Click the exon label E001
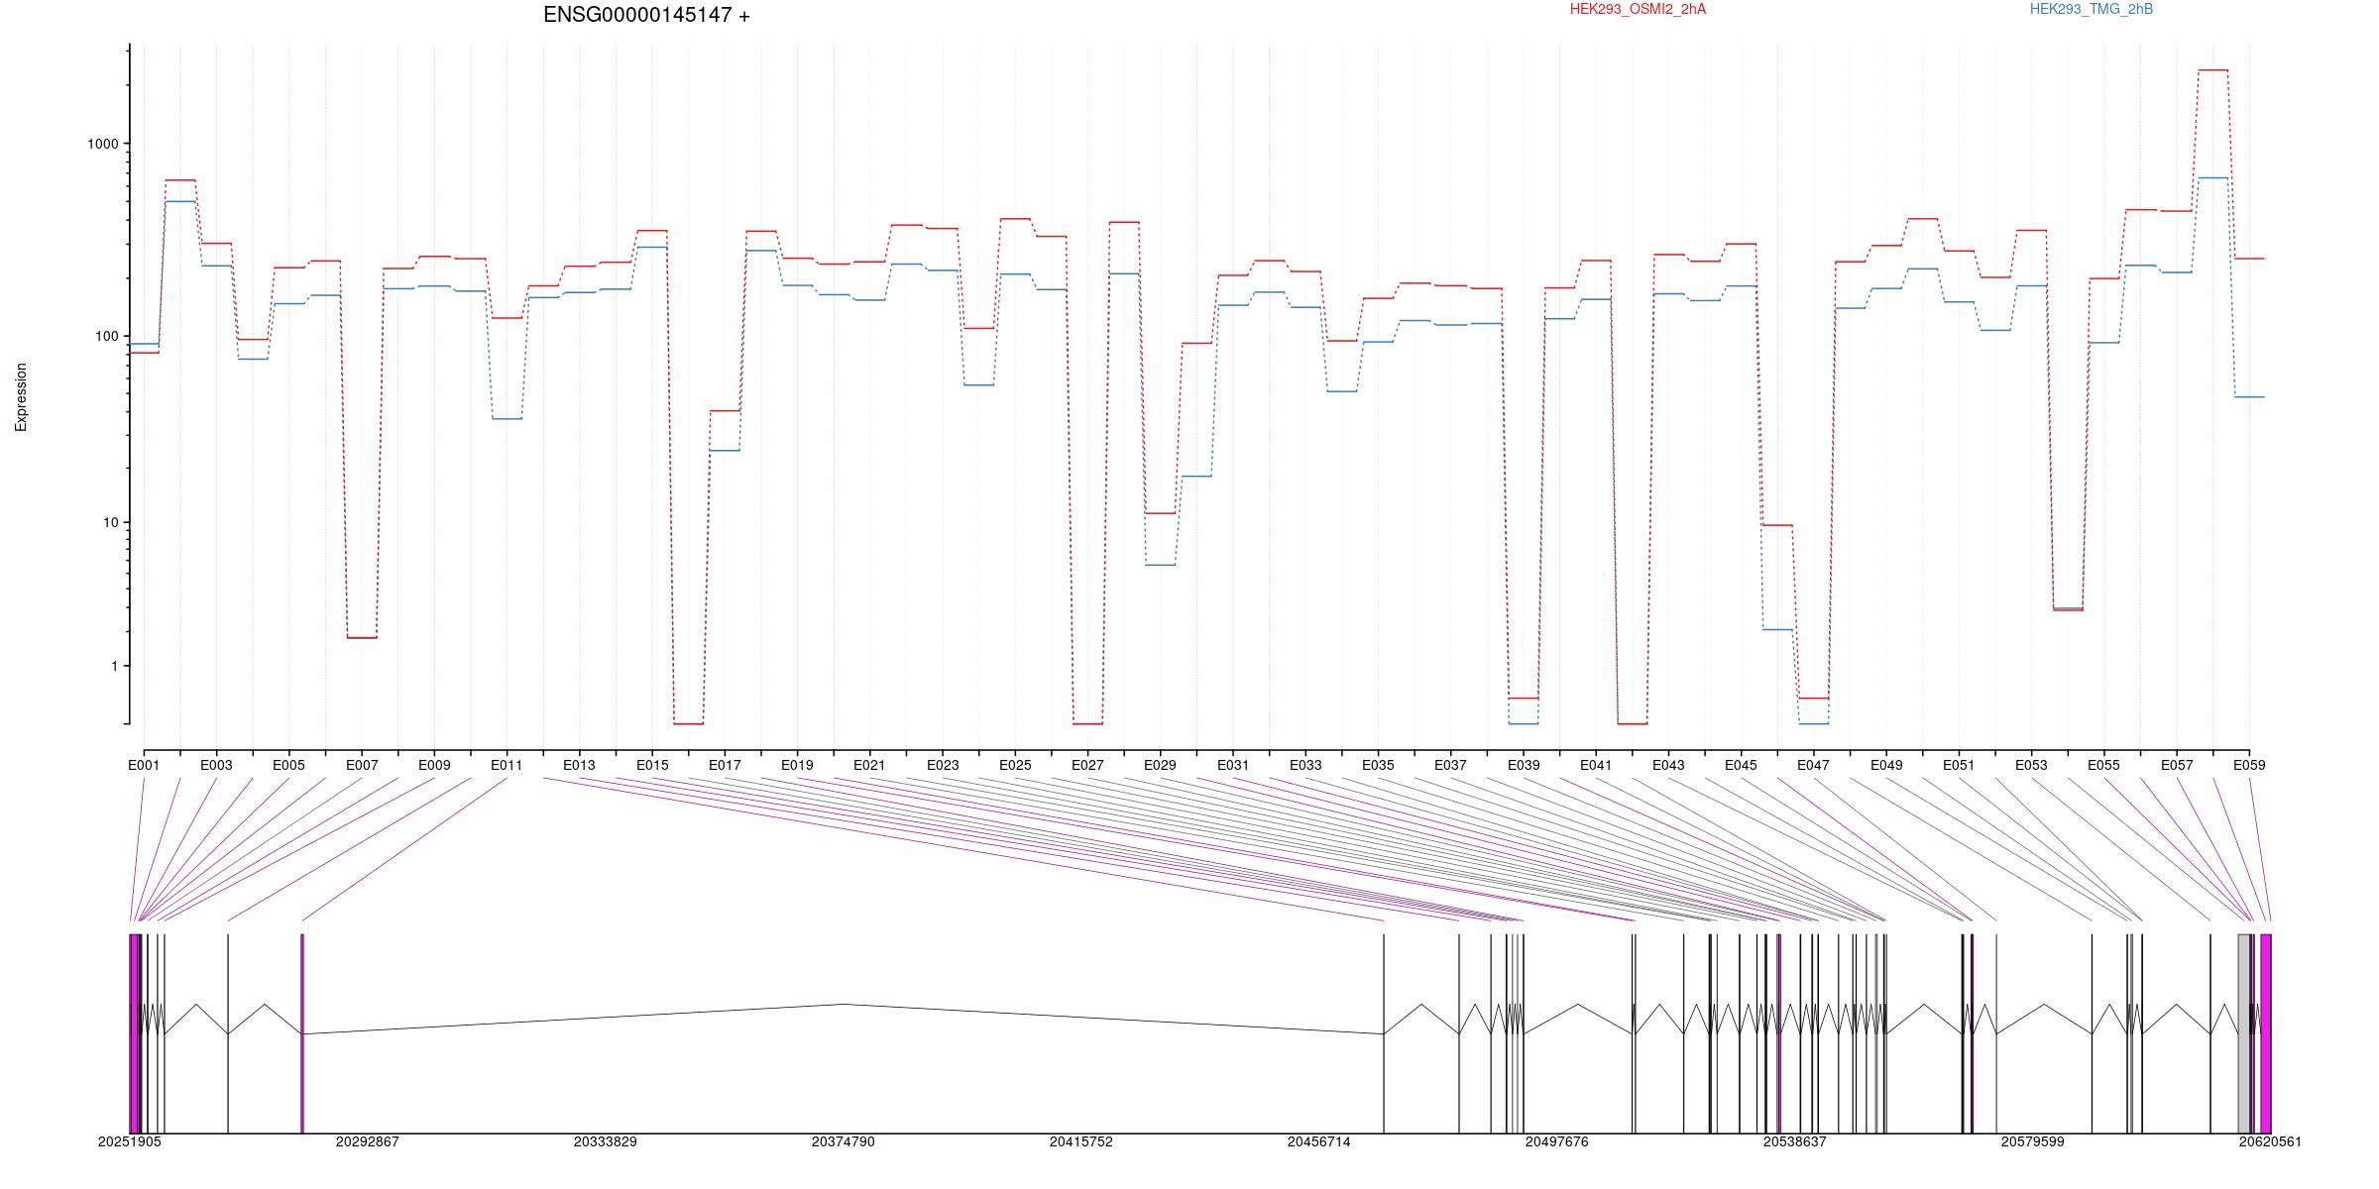 144,765
